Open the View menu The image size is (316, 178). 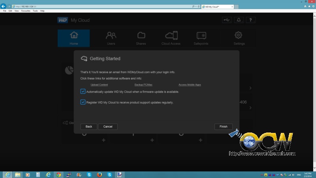point(17,11)
